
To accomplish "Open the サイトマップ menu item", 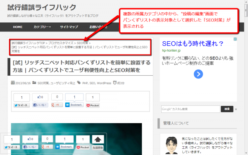I will click(x=69, y=27).
